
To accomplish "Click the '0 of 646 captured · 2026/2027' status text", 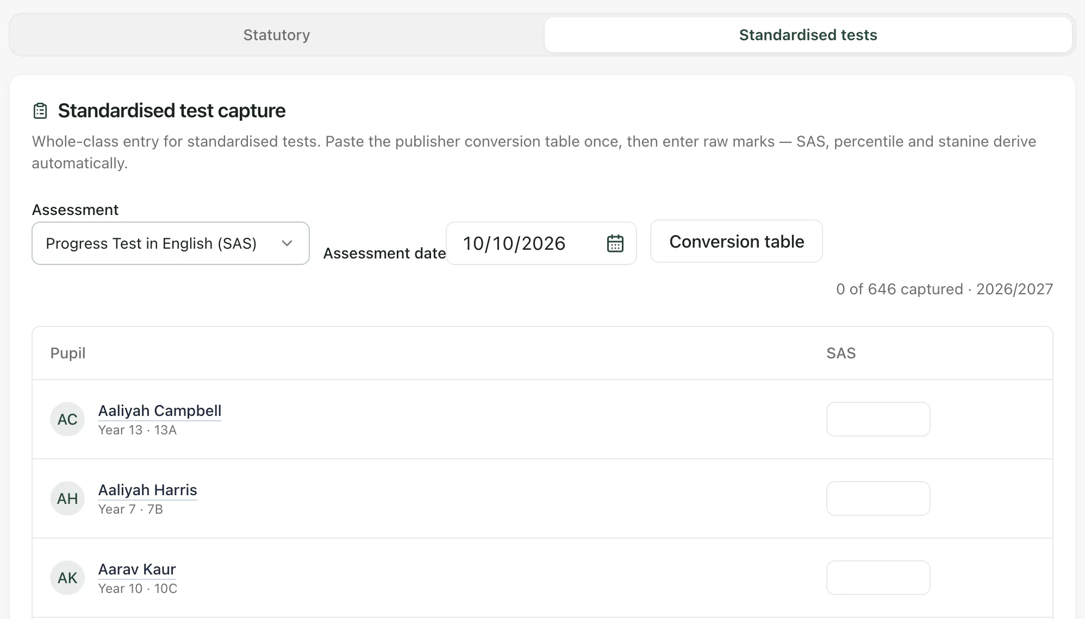I will pos(944,289).
